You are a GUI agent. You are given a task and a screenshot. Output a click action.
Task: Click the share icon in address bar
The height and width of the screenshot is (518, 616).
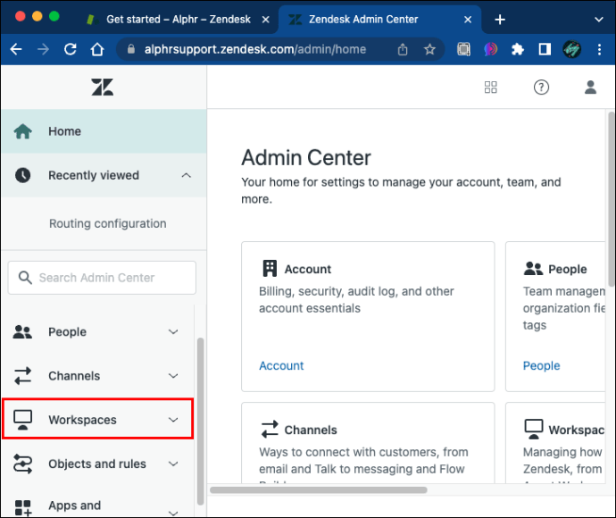click(x=403, y=49)
